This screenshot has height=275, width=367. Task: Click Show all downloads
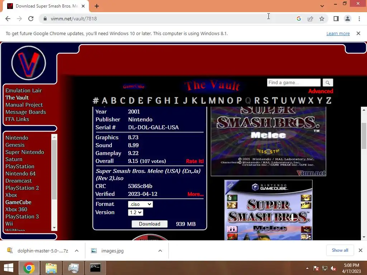click(x=340, y=250)
